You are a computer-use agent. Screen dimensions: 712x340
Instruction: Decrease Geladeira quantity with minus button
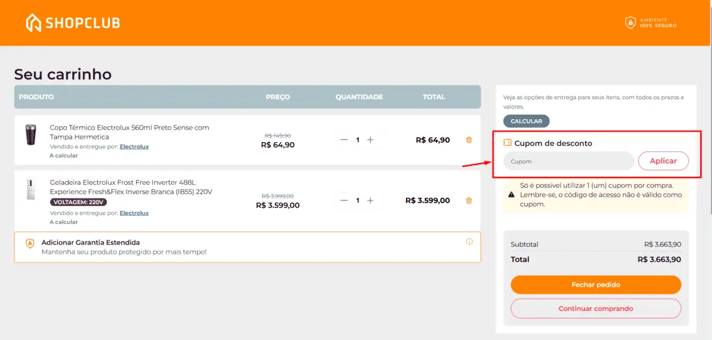[x=344, y=200]
